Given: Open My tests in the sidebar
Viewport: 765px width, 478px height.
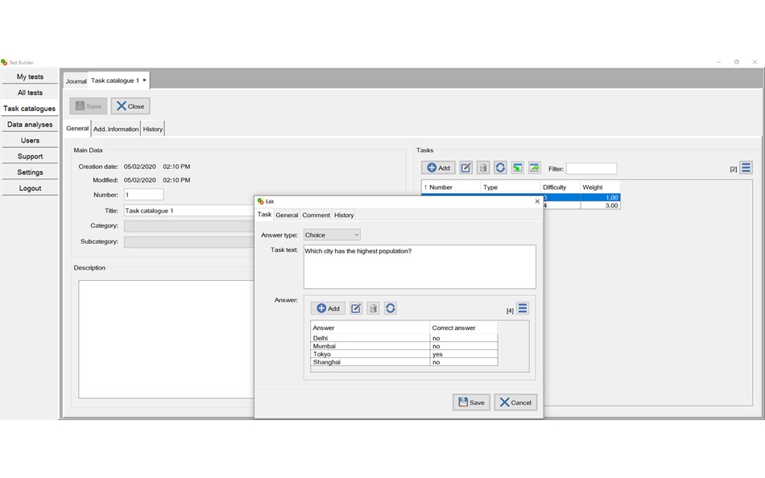Looking at the screenshot, I should pyautogui.click(x=30, y=76).
